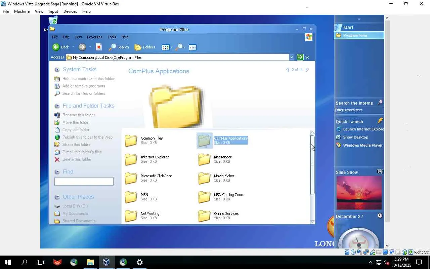This screenshot has height=269, width=430.
Task: Open the Help menu in Program Files window
Action: [125, 37]
